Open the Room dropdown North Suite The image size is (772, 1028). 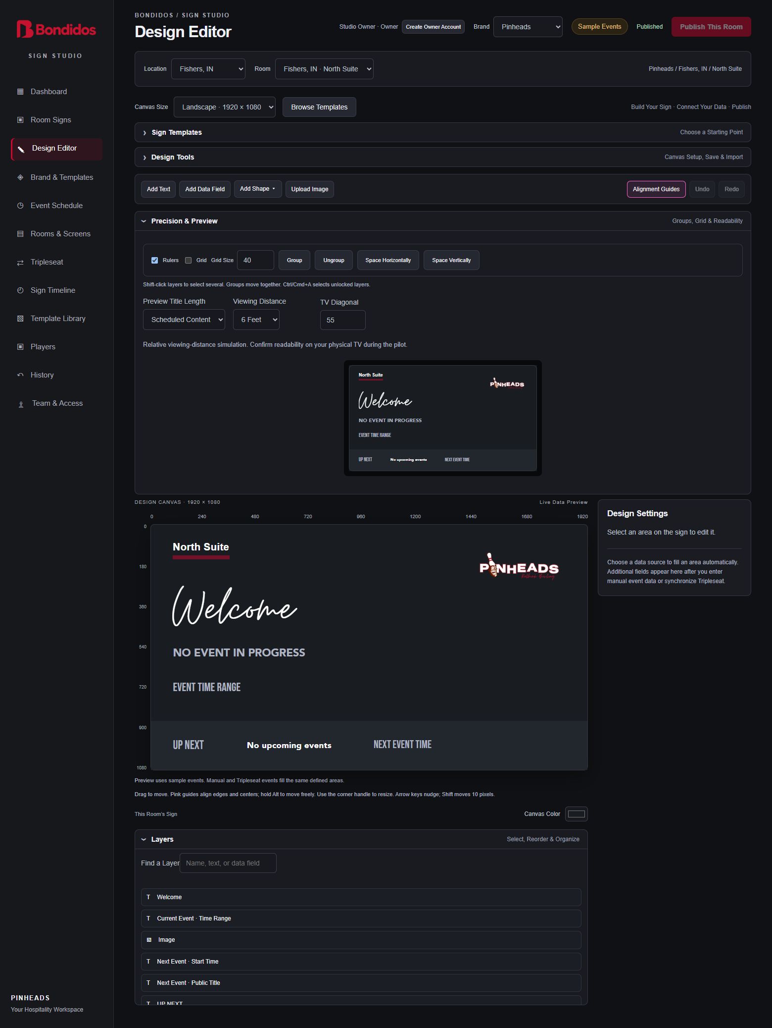click(x=324, y=69)
